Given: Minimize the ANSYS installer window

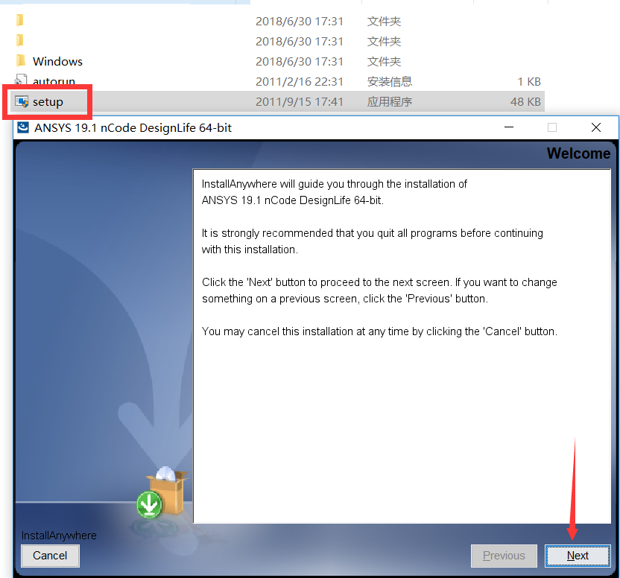Looking at the screenshot, I should [x=509, y=127].
